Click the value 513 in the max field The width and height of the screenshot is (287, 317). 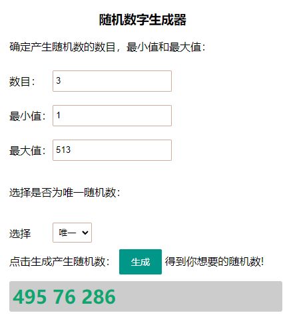click(63, 150)
